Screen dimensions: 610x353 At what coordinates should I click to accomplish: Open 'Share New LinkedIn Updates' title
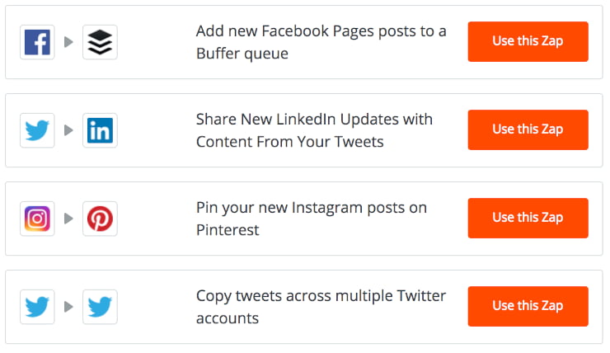pos(314,130)
